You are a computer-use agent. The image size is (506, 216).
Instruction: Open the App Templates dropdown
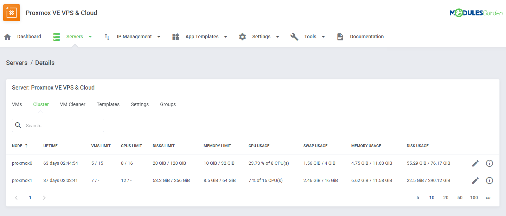click(x=225, y=37)
